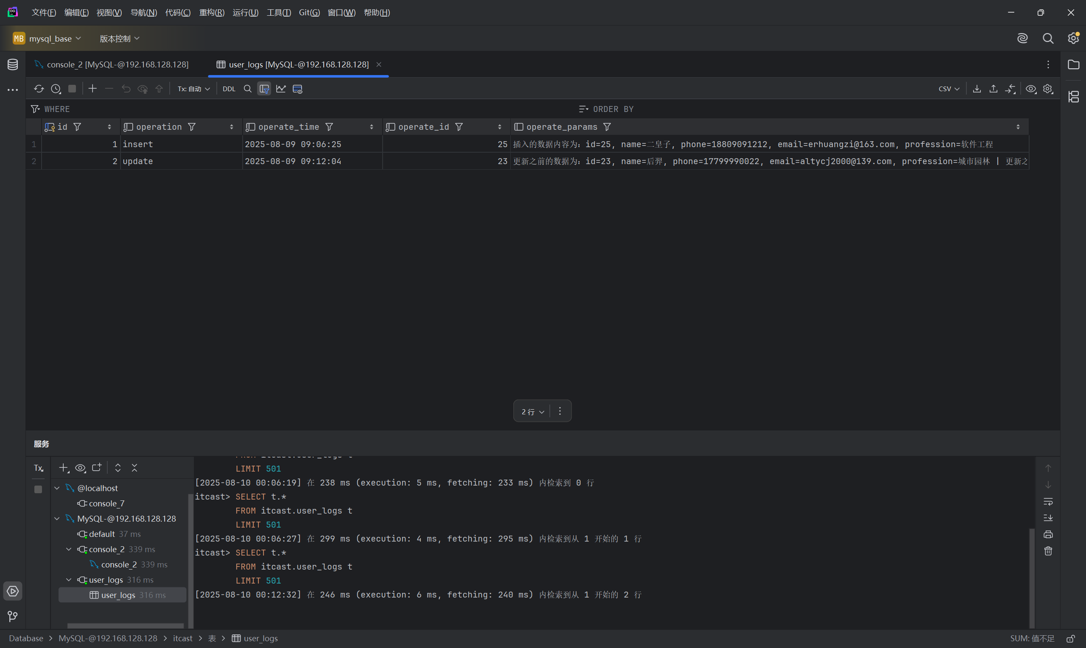Click the Git branch icon in left sidebar
Screen dimensions: 1086x648
pyautogui.click(x=13, y=616)
